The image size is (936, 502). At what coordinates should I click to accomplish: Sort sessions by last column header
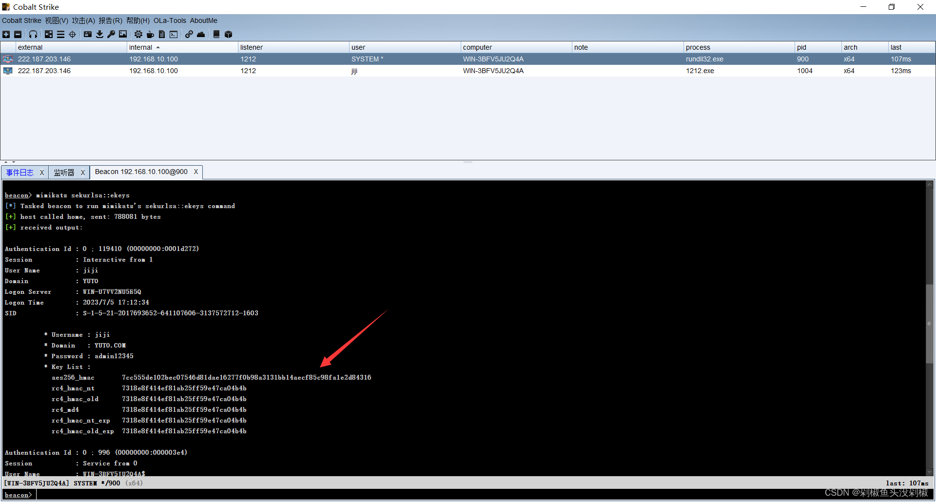click(x=912, y=47)
